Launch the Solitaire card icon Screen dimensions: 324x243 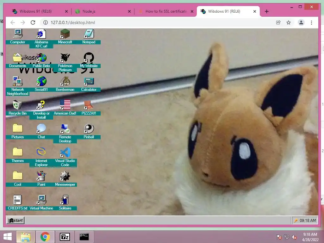point(65,203)
